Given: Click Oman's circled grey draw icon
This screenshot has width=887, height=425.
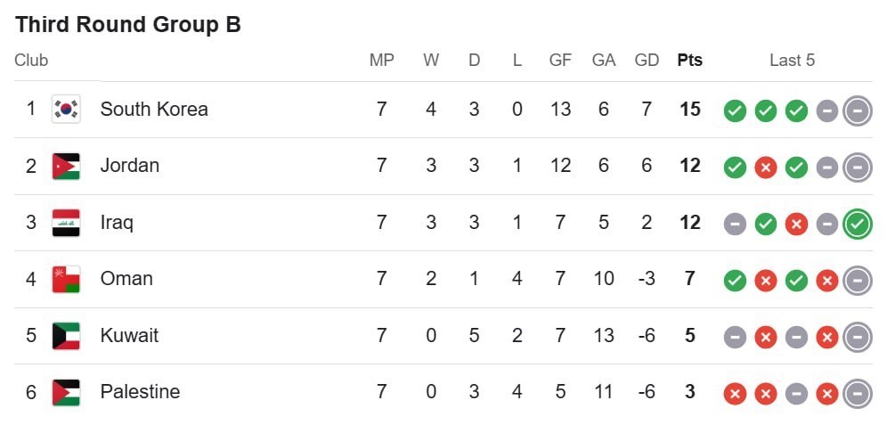Looking at the screenshot, I should (x=857, y=280).
